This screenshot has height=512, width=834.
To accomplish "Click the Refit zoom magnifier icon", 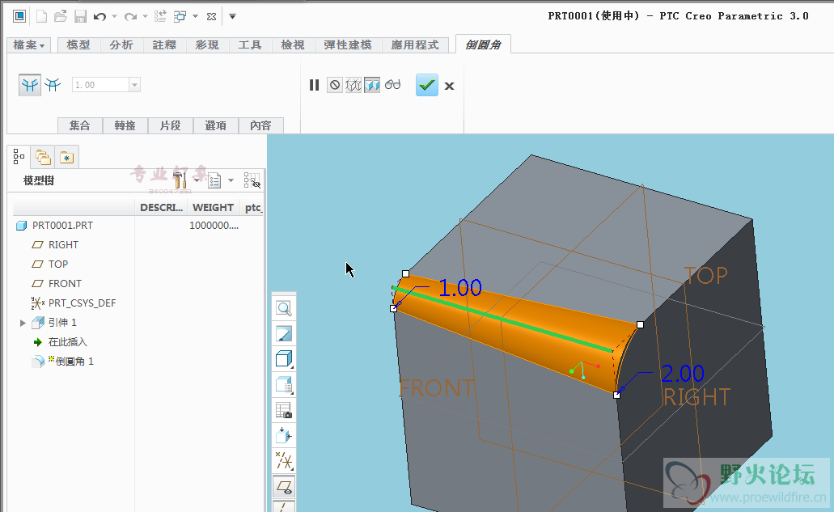I will (284, 308).
